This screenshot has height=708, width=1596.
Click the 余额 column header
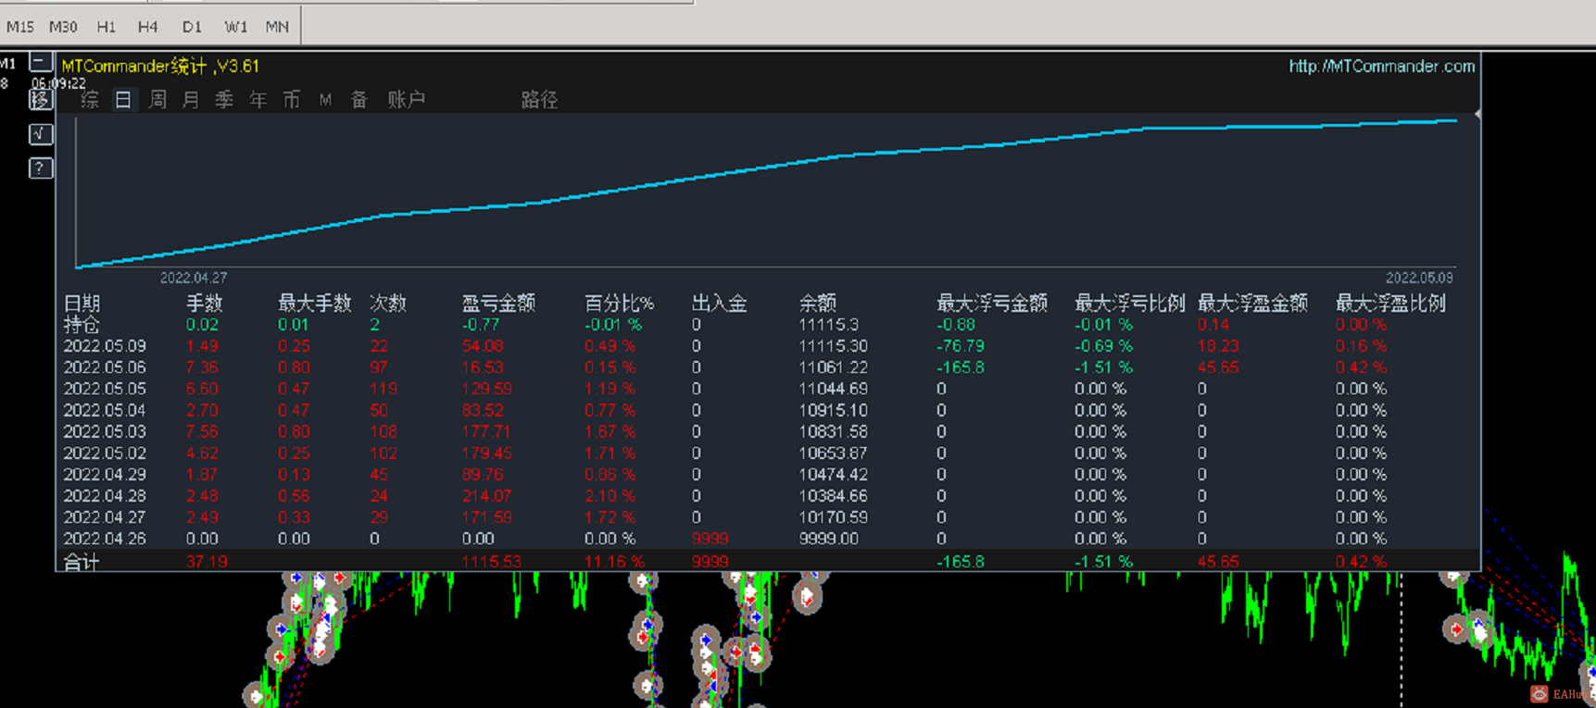pos(817,304)
